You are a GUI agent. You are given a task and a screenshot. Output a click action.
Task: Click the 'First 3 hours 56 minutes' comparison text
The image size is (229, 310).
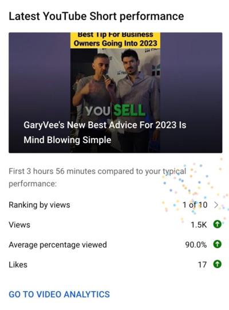click(x=97, y=177)
